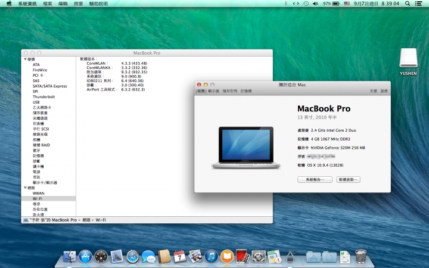
Task: Click the Bluetooth menu bar icon
Action: [286, 4]
